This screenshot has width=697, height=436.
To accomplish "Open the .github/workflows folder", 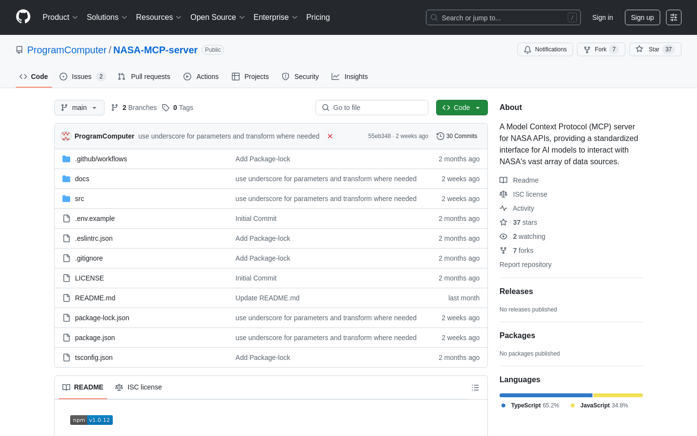I will coord(101,159).
